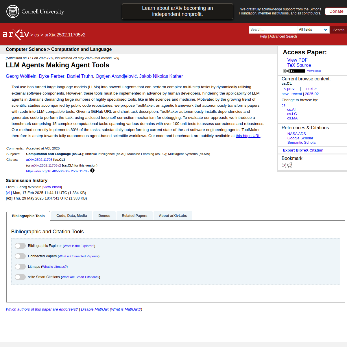This screenshot has width=347, height=347.
Task: Open the View PDF link
Action: 297,60
